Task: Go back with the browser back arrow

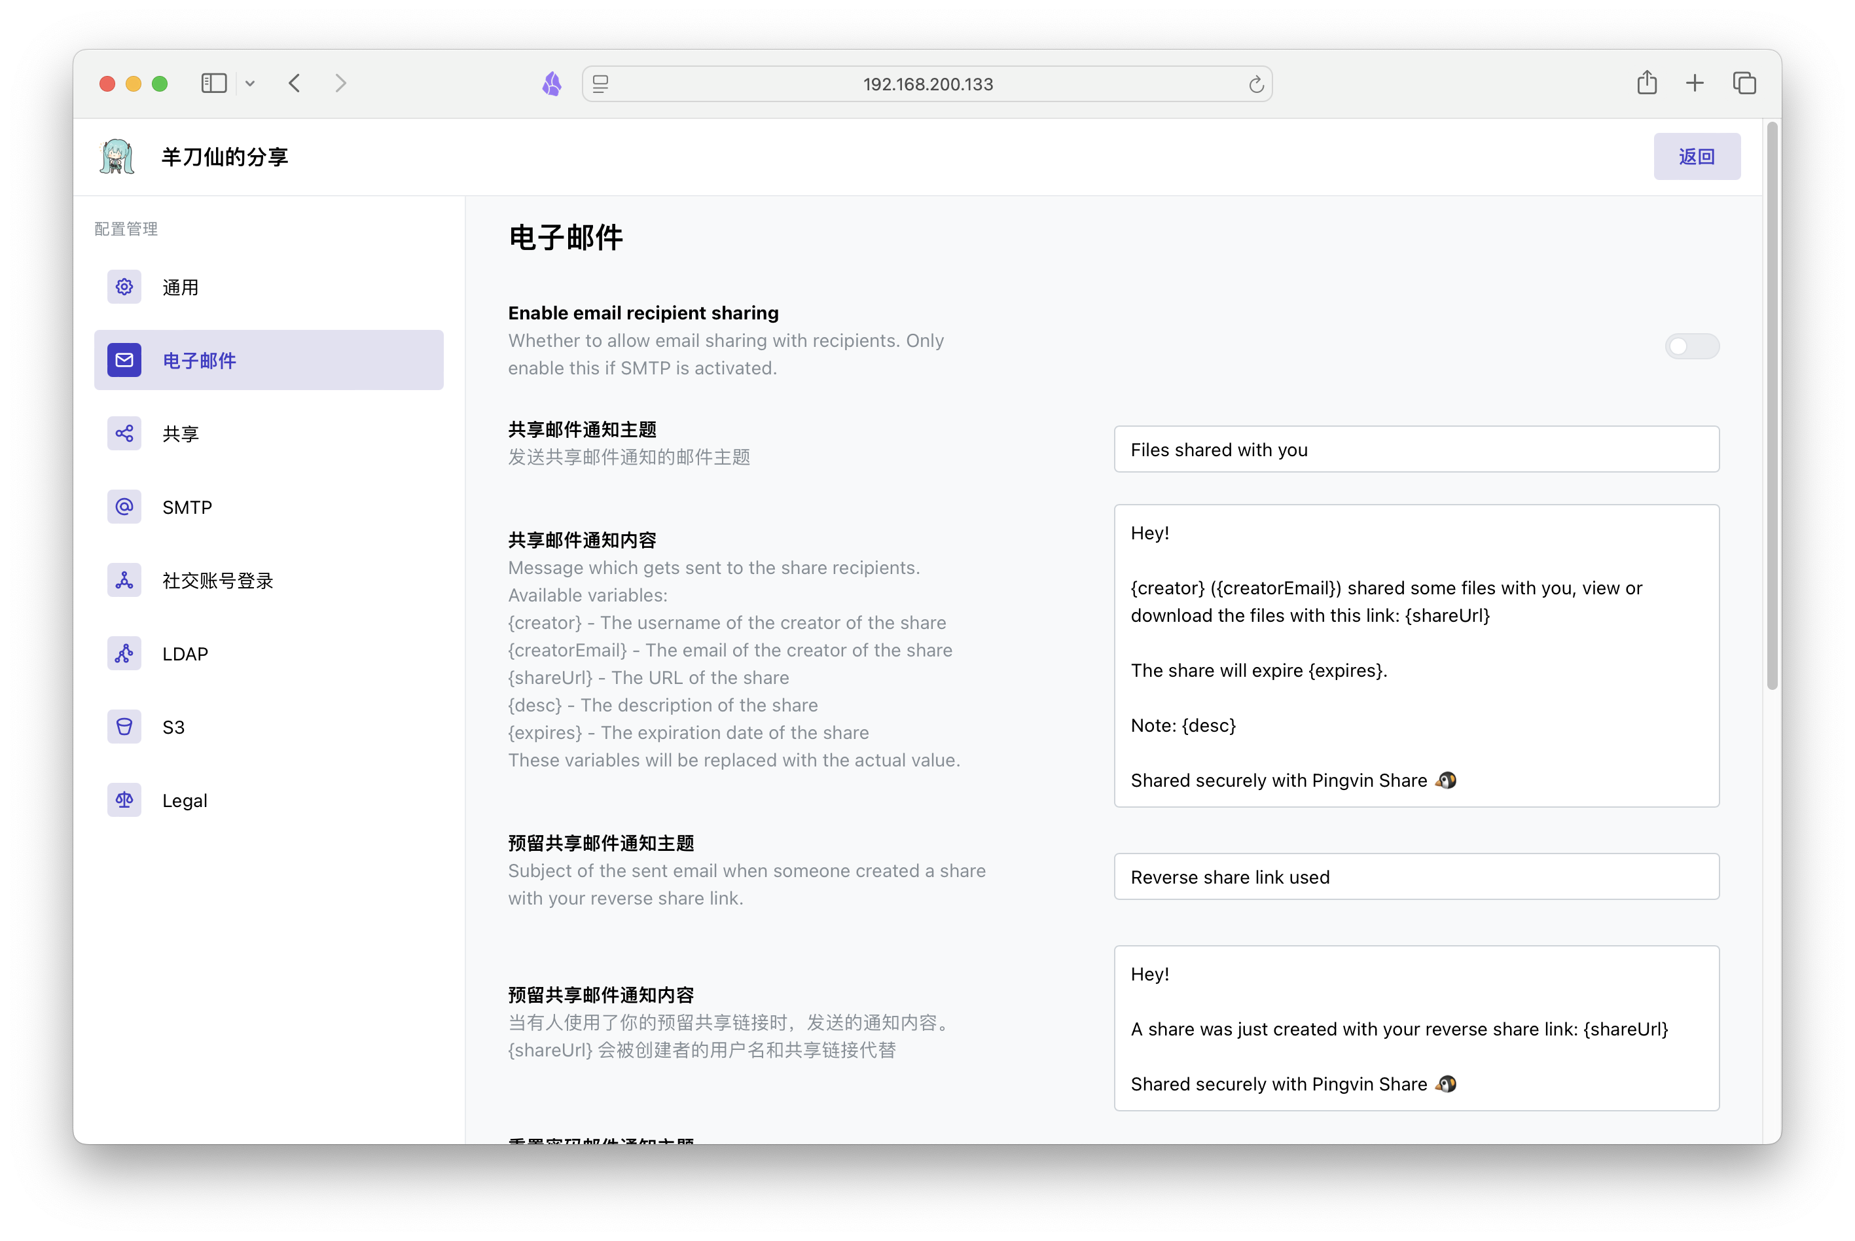Action: tap(295, 83)
